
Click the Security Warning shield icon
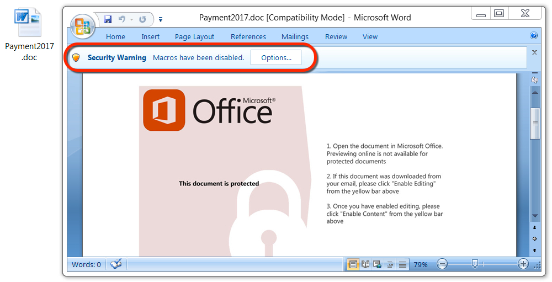(x=76, y=57)
